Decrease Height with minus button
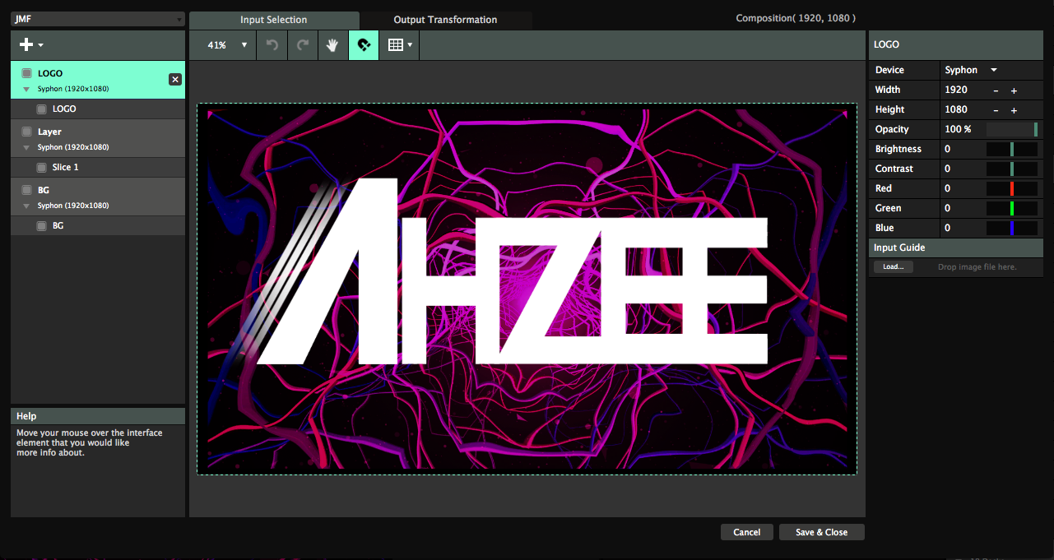Screen dimensions: 1054x560 pos(996,110)
